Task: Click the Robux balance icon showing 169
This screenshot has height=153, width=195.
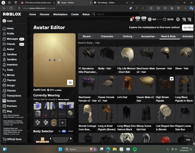Action: tap(150, 20)
